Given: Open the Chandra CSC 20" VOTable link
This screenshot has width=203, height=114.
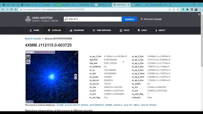Looking at the screenshot, I should 76,105.
